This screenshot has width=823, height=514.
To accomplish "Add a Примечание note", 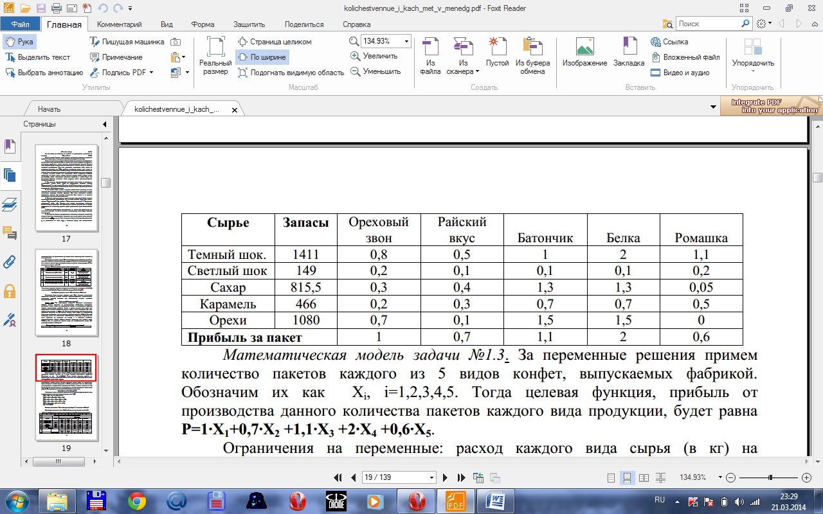I will click(116, 57).
